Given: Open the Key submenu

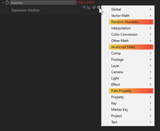Looking at the screenshot, I should (x=131, y=103).
